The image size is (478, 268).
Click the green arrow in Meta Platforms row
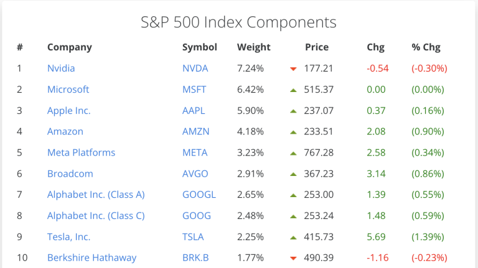coord(293,153)
